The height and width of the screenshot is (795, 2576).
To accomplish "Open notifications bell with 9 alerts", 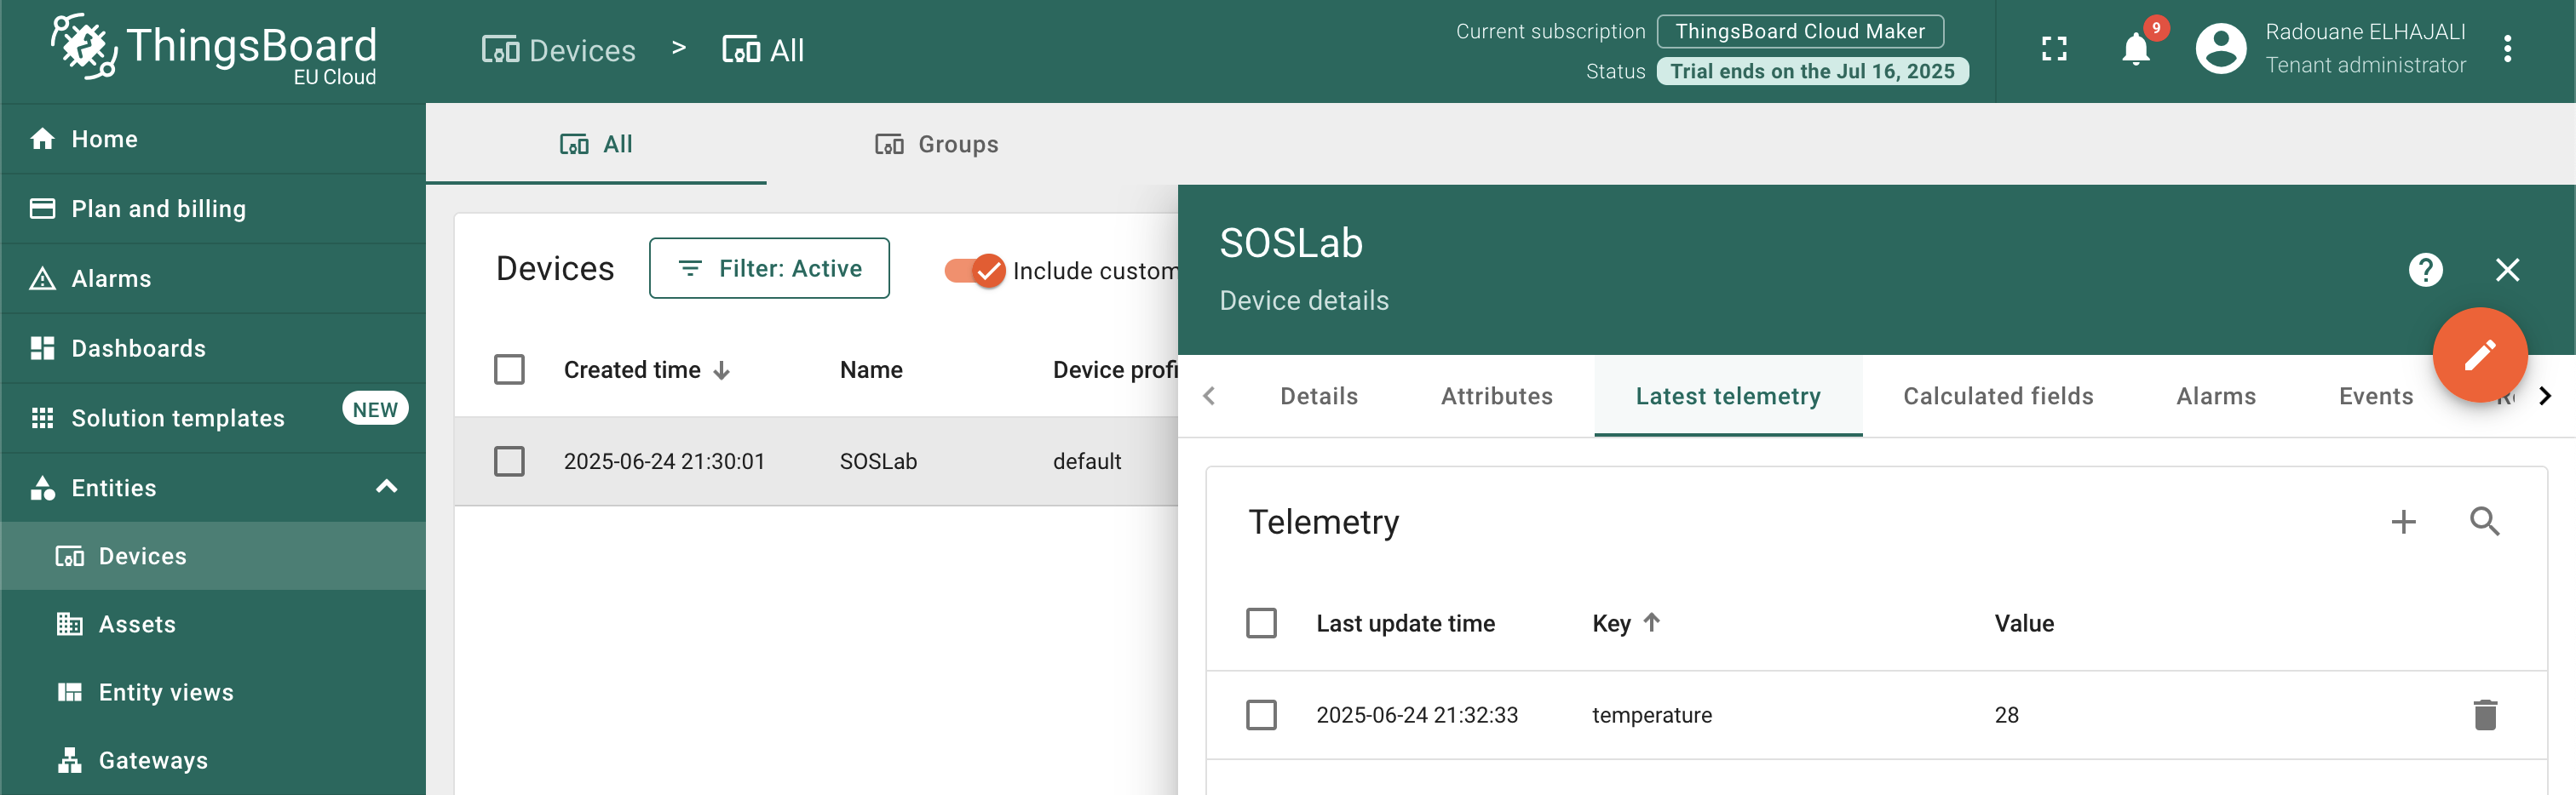I will [x=2136, y=49].
